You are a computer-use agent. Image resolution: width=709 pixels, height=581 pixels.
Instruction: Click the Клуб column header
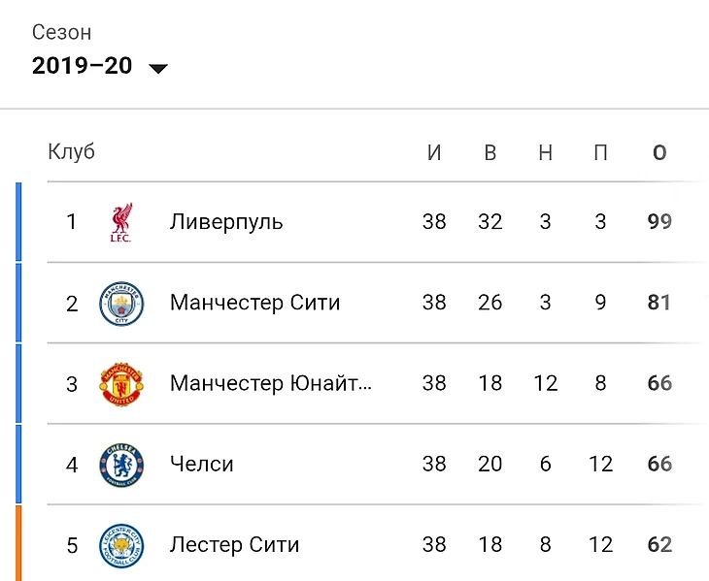pyautogui.click(x=72, y=151)
